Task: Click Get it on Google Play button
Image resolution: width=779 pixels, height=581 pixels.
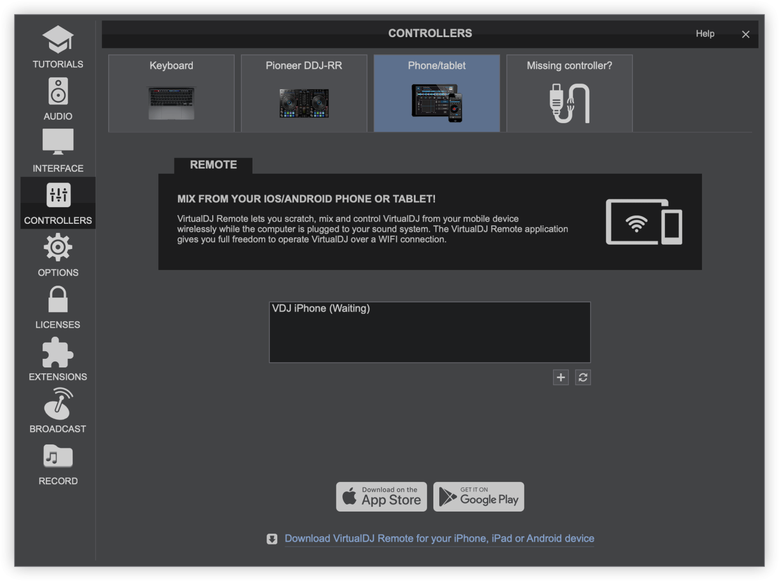Action: [x=479, y=497]
